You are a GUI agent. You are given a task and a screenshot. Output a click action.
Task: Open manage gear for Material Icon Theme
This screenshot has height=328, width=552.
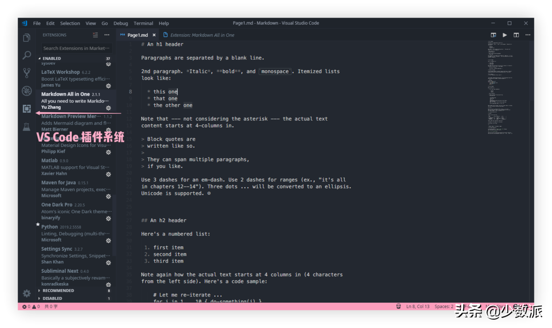coord(108,152)
